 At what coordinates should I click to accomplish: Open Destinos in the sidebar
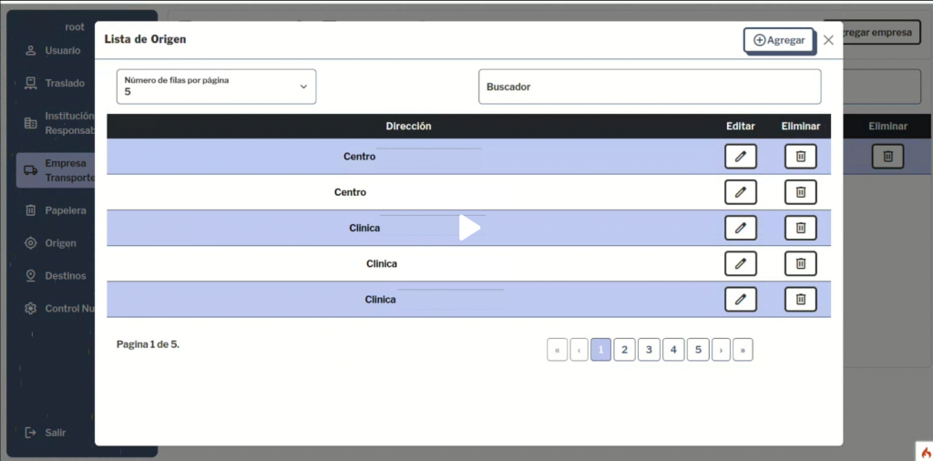click(65, 275)
